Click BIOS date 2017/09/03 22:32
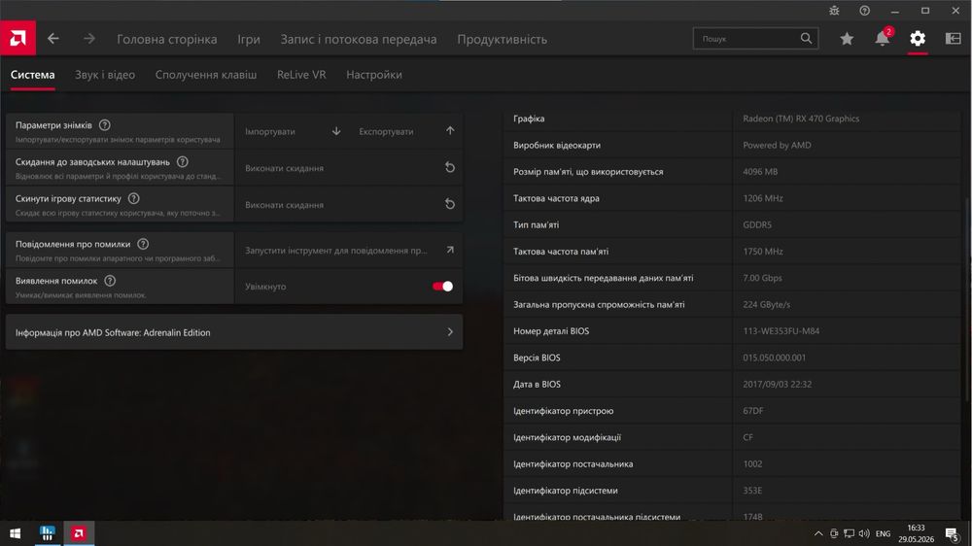The width and height of the screenshot is (972, 546). 777,385
